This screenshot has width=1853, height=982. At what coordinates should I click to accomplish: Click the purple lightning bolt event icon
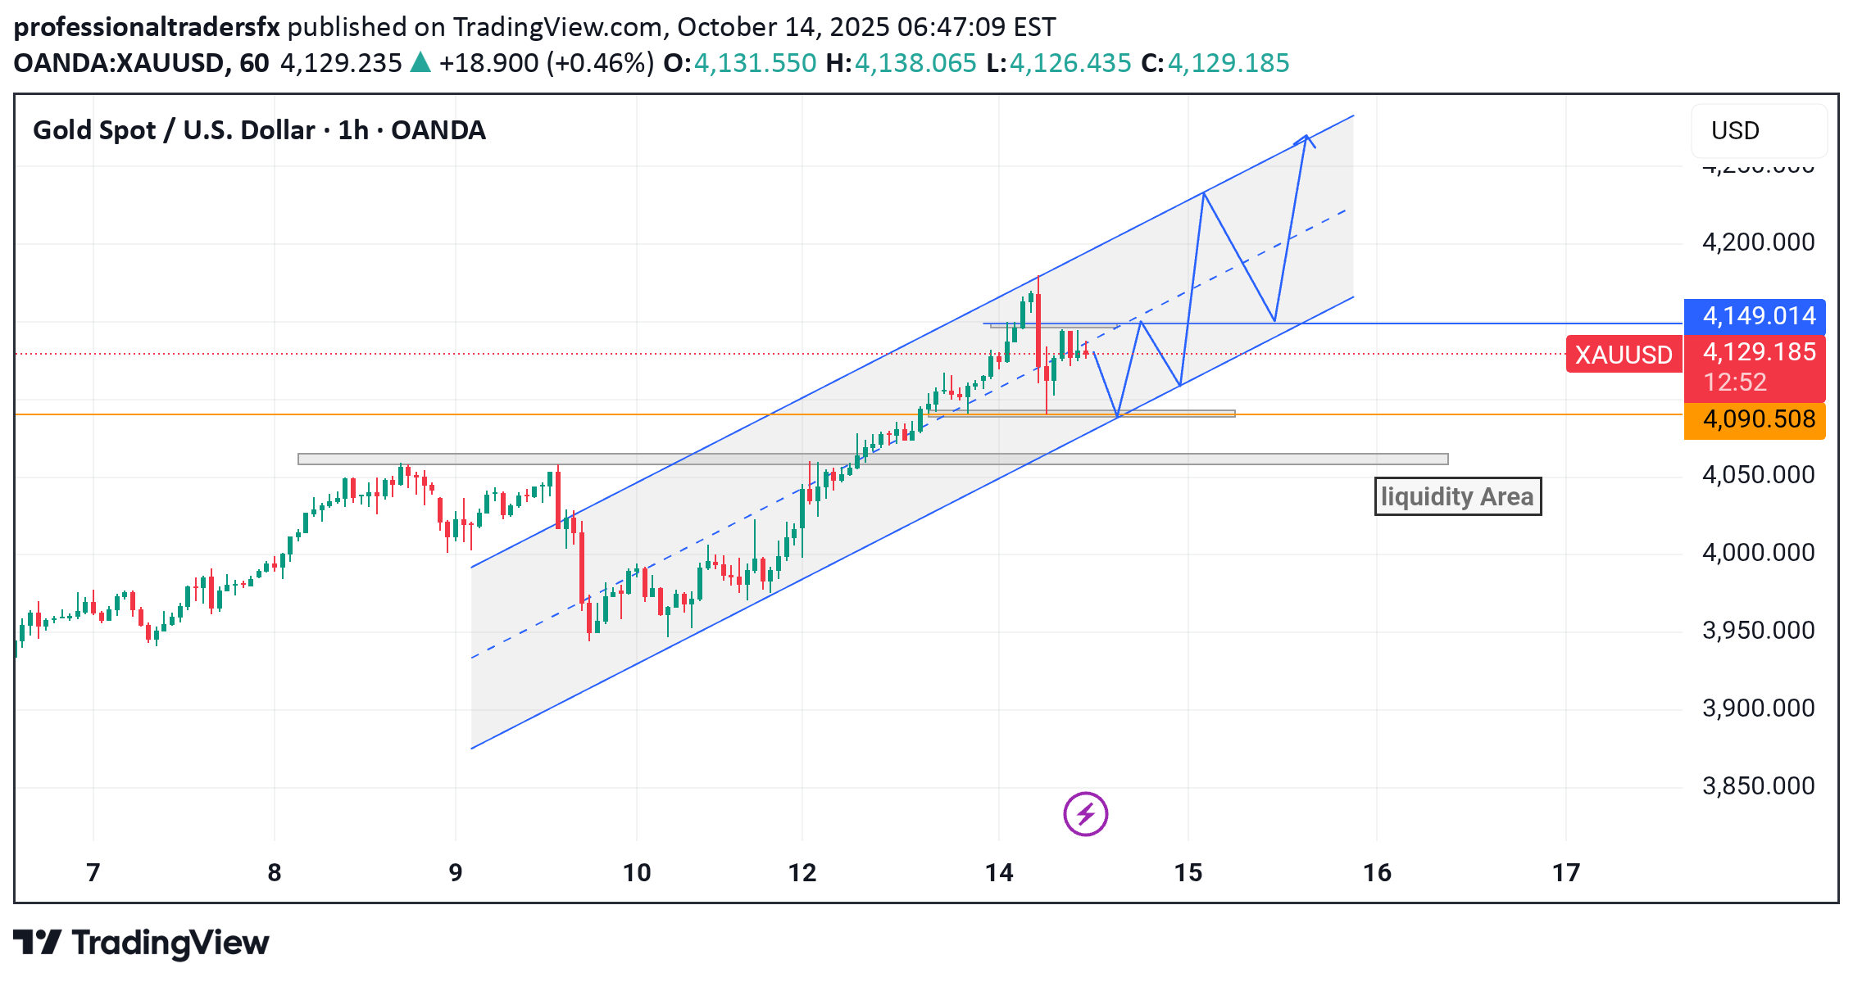(x=1085, y=814)
